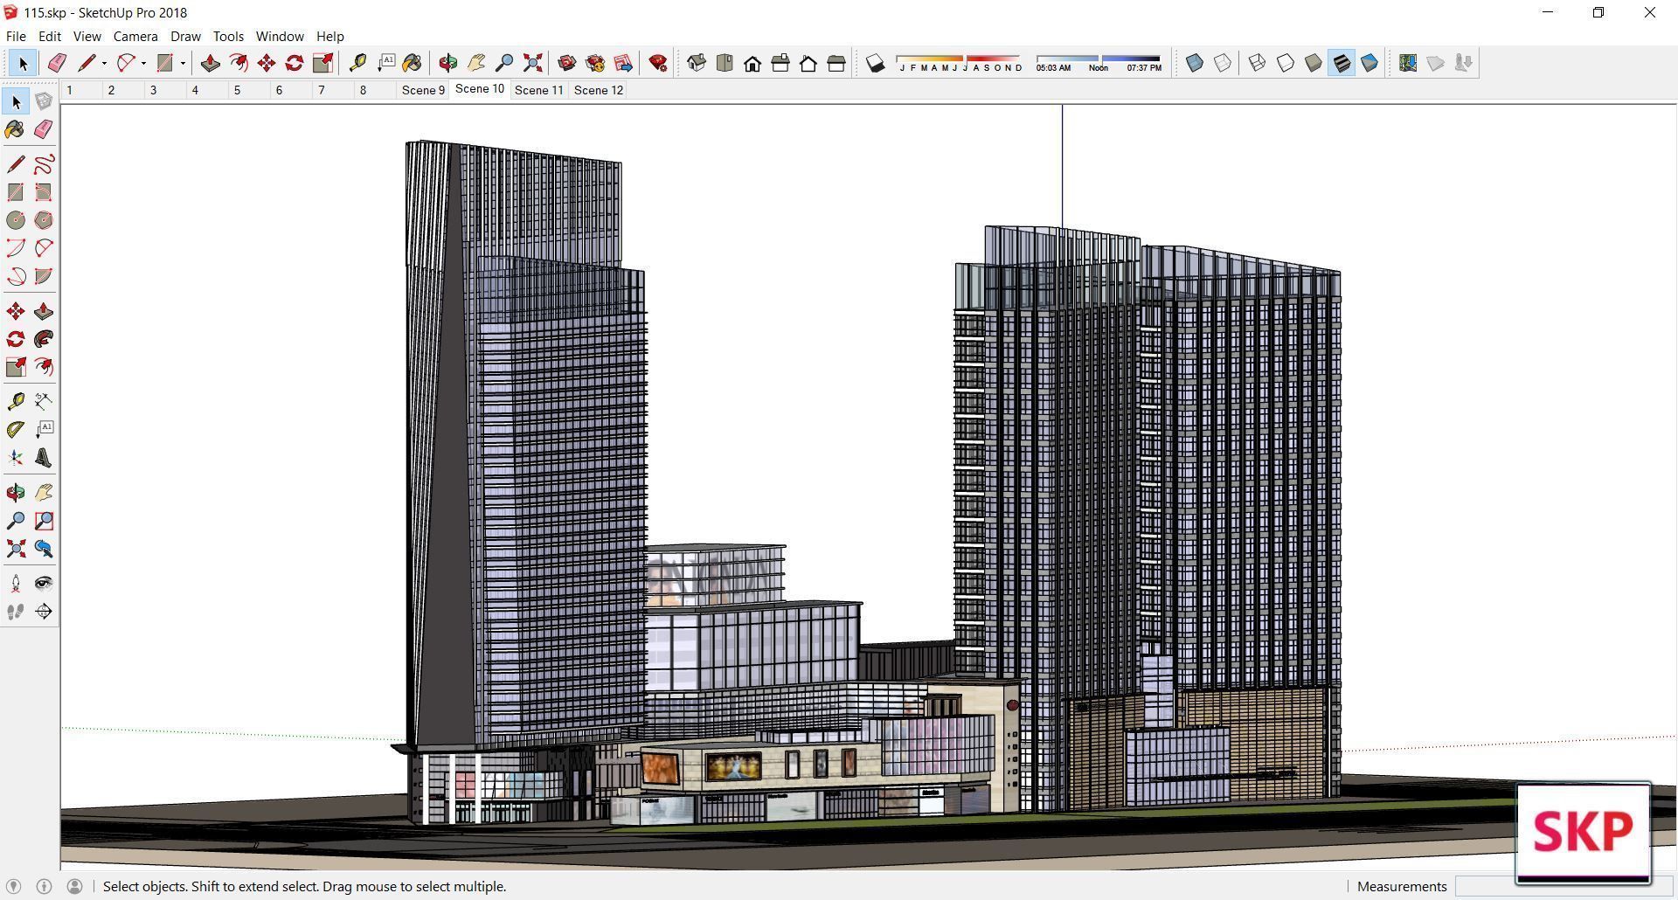
Task: Select the Zoom tool in top toolbar
Action: 504,63
